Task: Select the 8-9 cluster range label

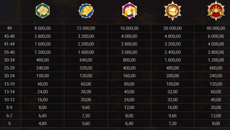Action: pyautogui.click(x=9, y=108)
